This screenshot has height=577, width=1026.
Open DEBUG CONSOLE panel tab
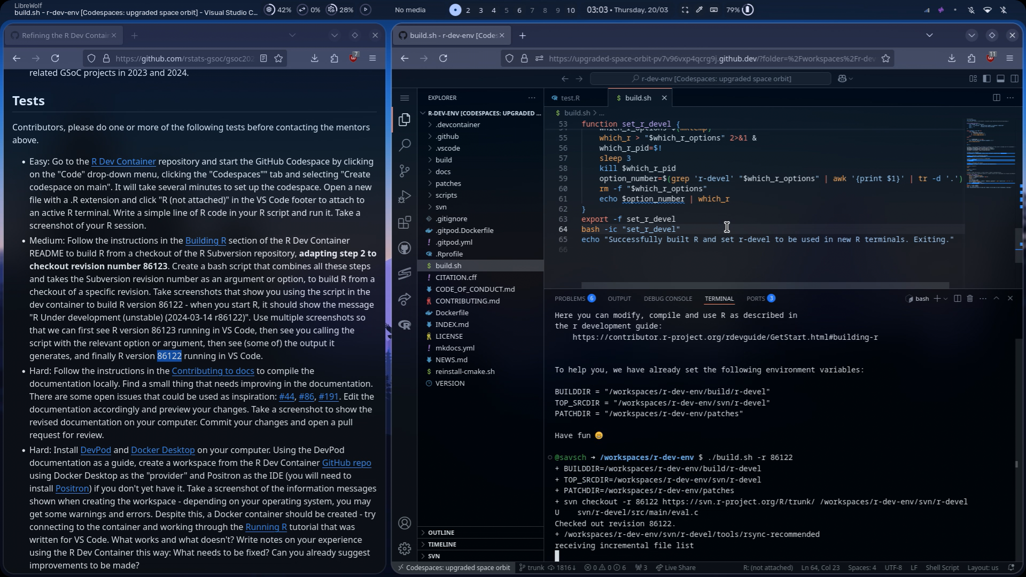(x=667, y=299)
